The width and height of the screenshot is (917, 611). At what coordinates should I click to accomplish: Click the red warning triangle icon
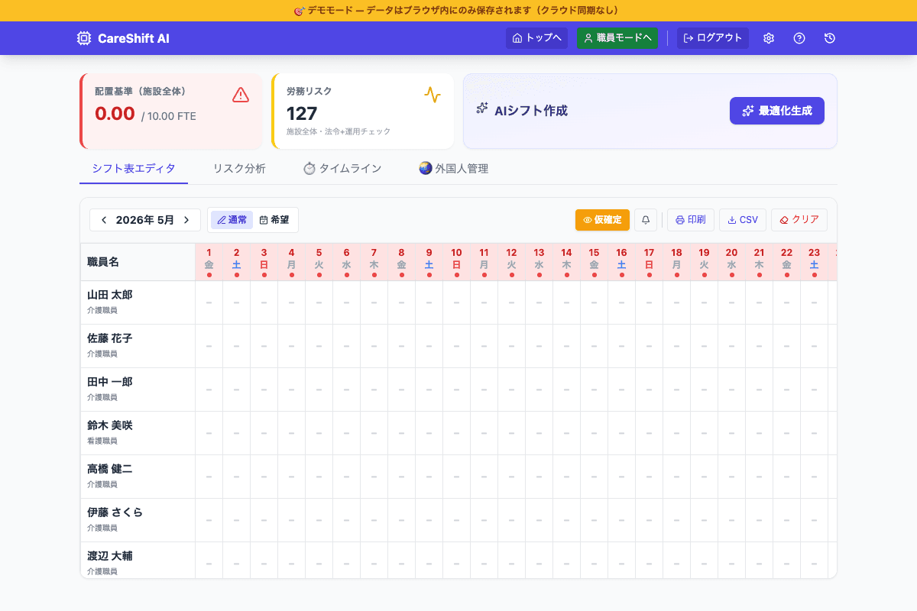241,95
